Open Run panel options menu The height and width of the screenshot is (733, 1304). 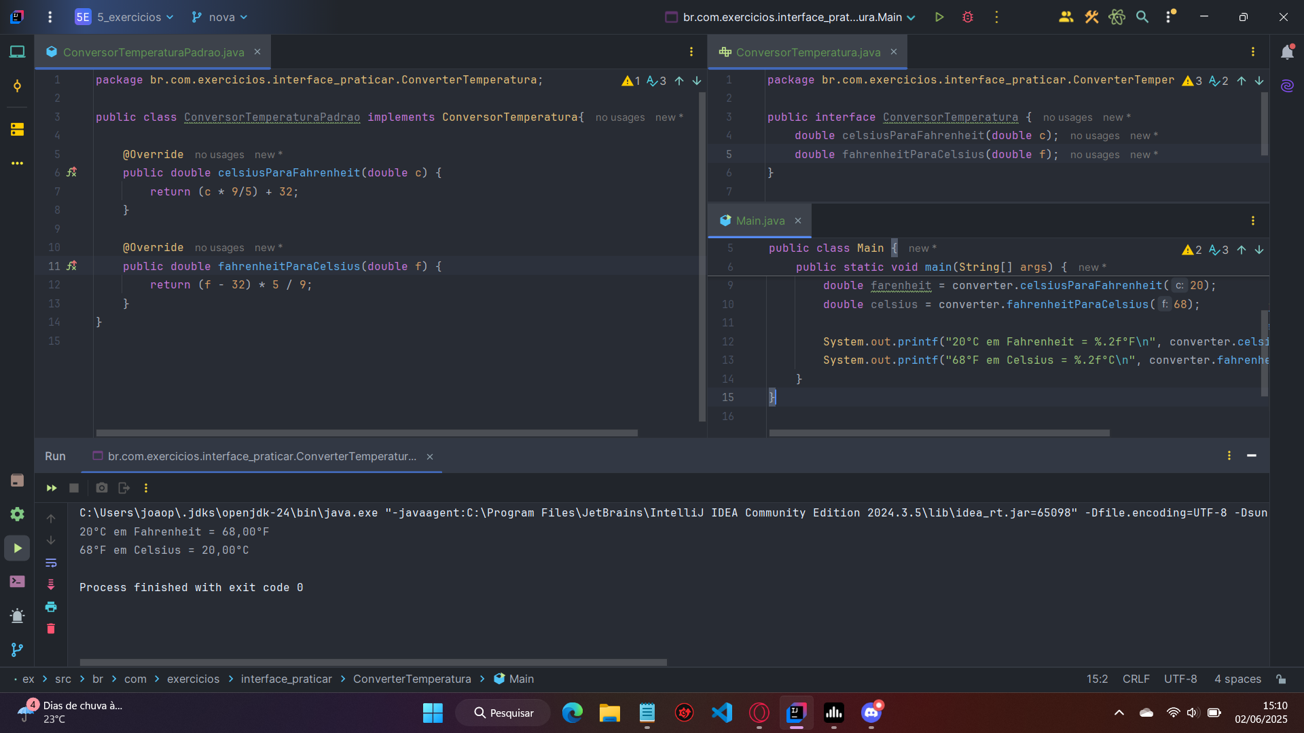click(x=1229, y=455)
